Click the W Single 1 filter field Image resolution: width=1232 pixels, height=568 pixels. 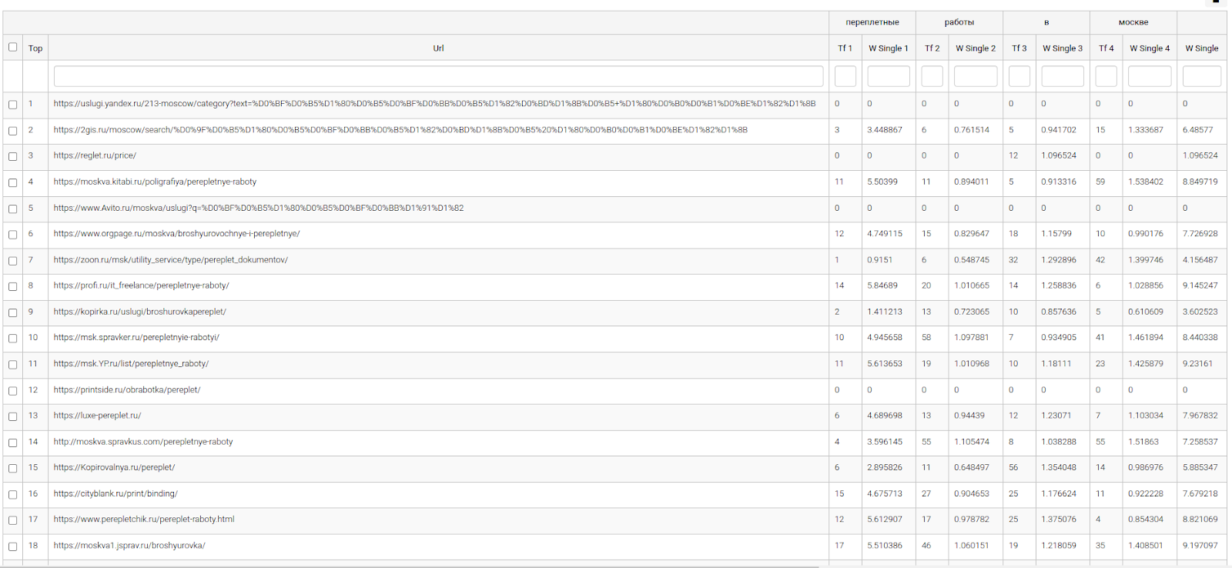coord(888,76)
